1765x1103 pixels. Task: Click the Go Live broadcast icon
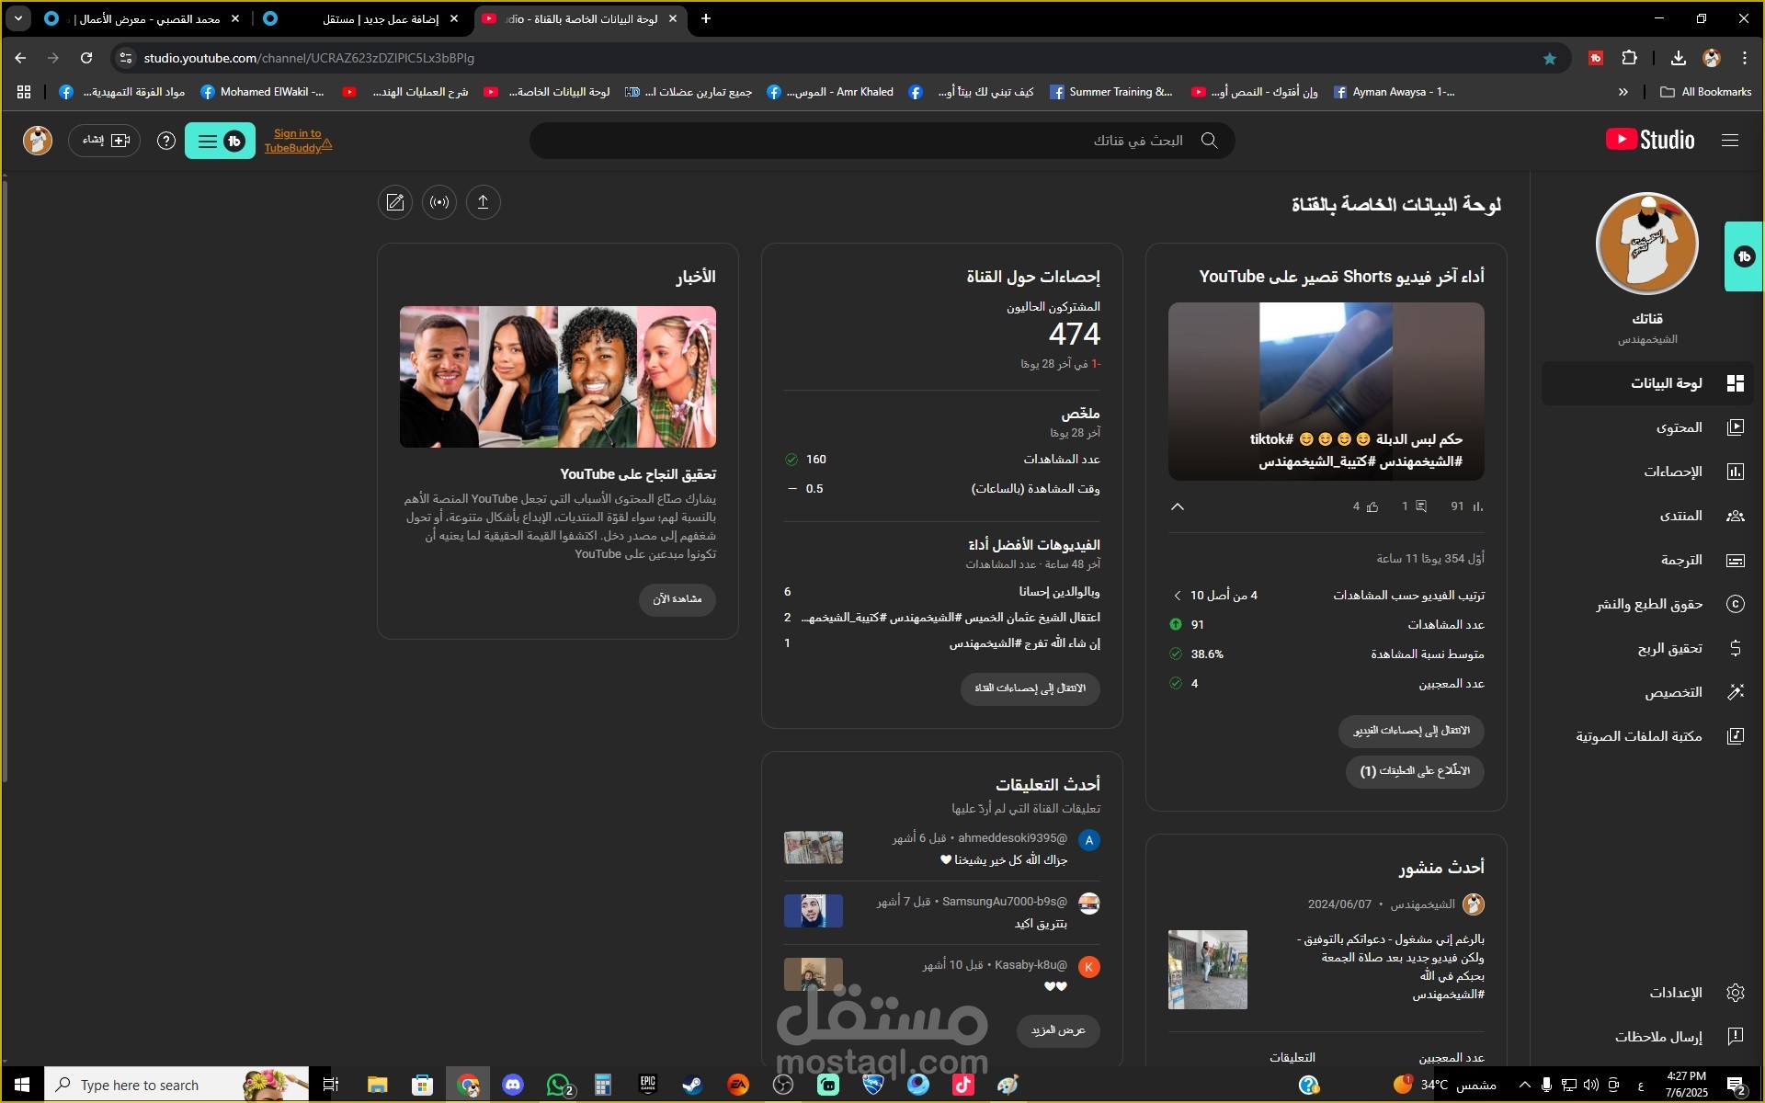pos(439,202)
